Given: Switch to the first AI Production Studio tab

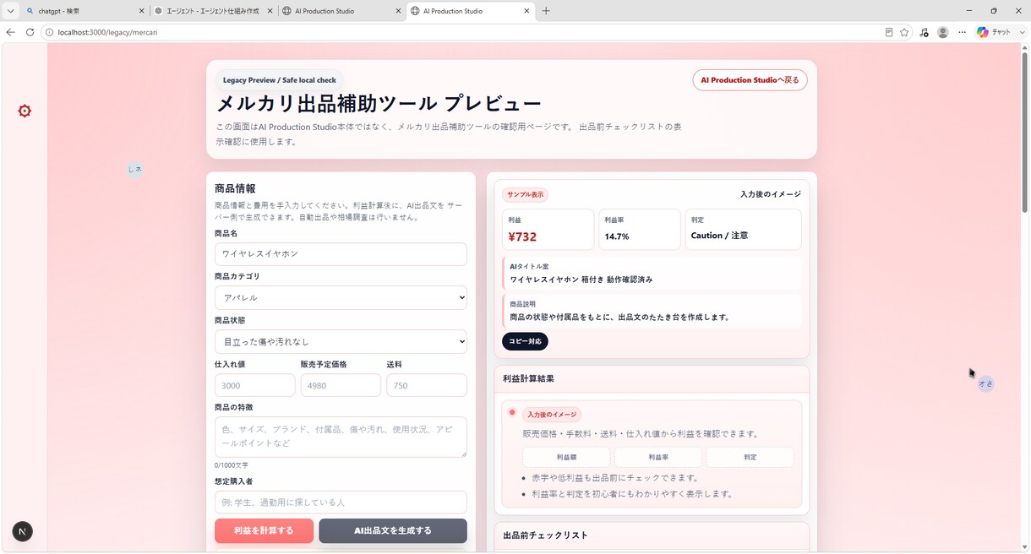Looking at the screenshot, I should (342, 11).
